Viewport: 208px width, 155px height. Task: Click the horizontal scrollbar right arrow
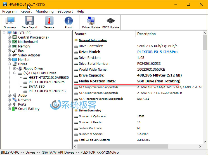[200, 146]
